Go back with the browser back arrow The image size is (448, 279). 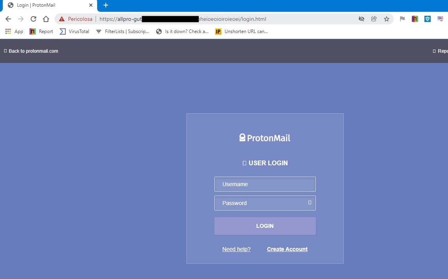tap(8, 19)
